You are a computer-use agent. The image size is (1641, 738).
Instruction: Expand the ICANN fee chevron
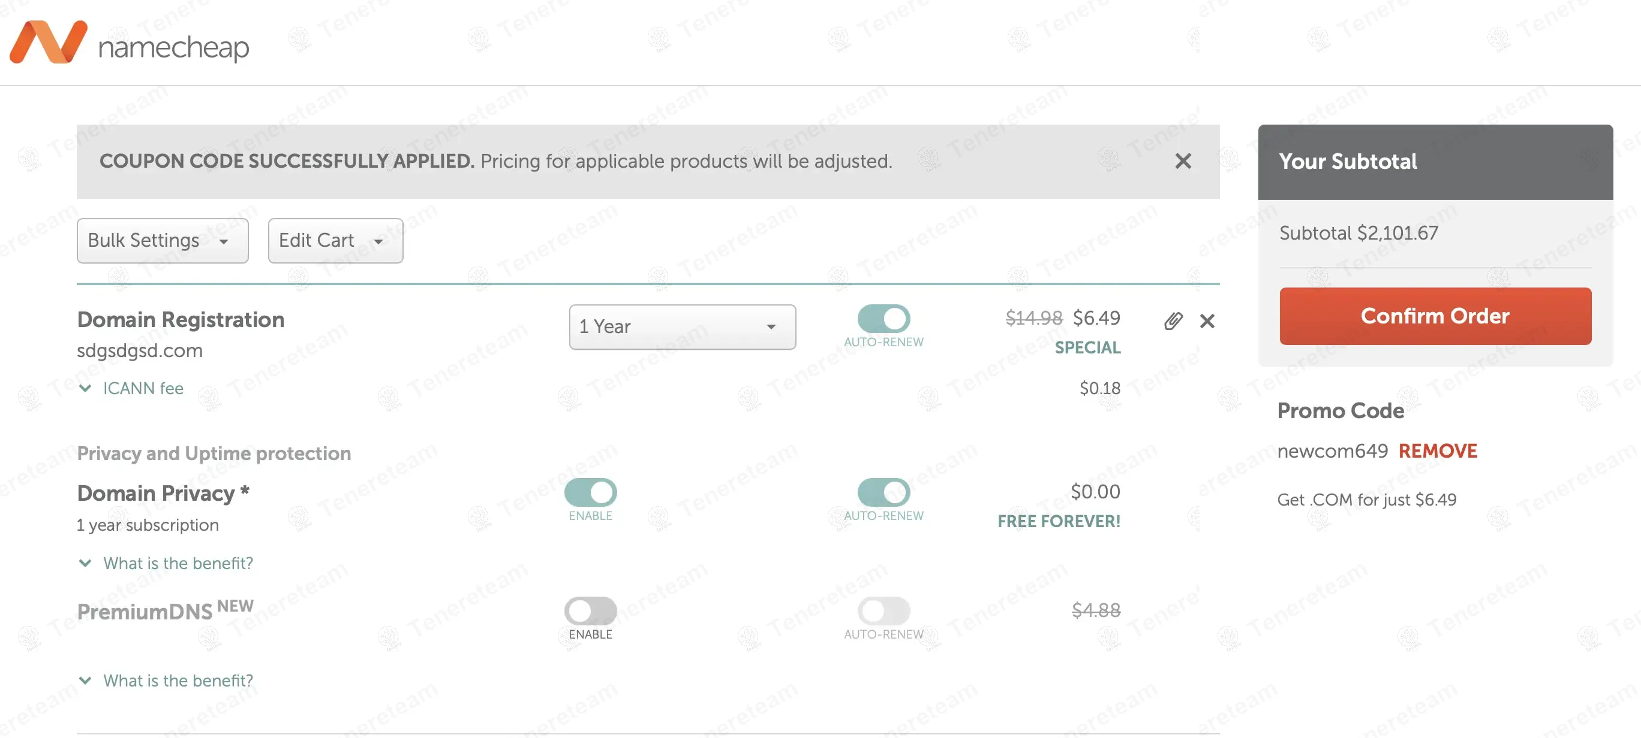tap(85, 388)
